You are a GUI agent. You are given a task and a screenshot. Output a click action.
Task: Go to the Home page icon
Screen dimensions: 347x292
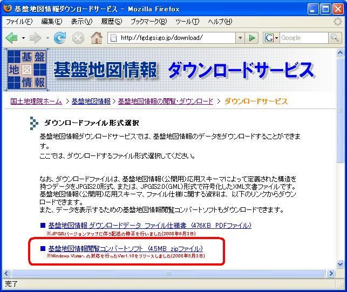pyautogui.click(x=97, y=38)
